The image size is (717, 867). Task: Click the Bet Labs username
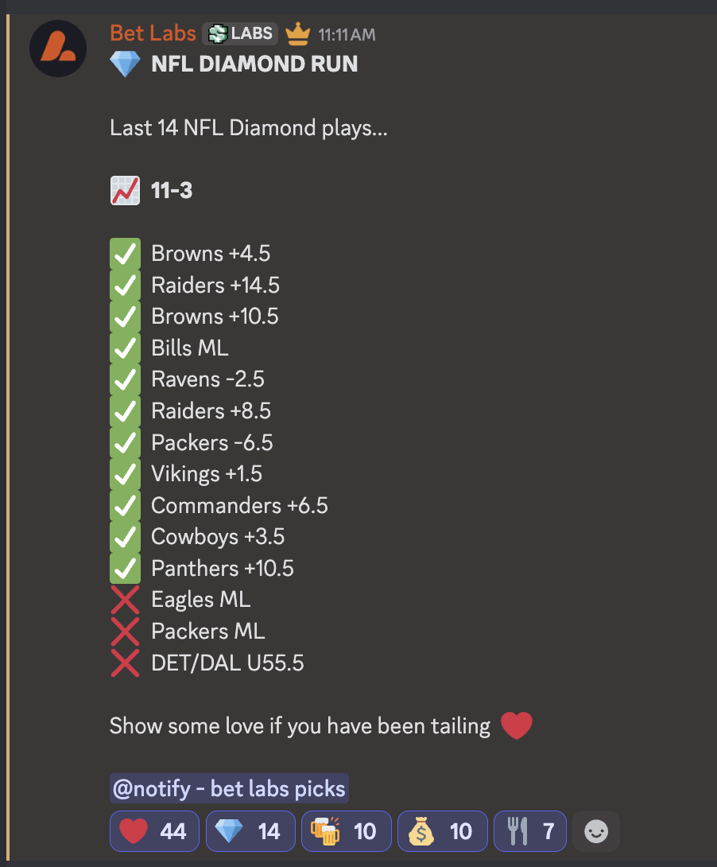pos(153,33)
